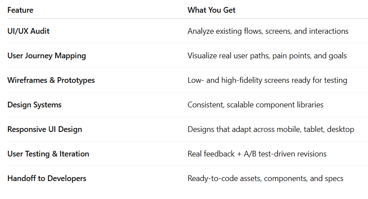Select the "Handoff to Developers" feature cell

46,178
